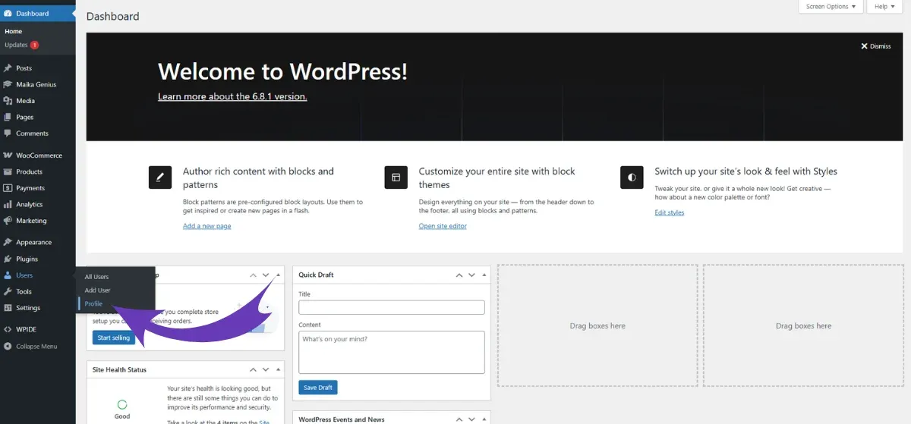Screen dimensions: 911x424
Task: Click the Products box icon
Action: (8, 172)
